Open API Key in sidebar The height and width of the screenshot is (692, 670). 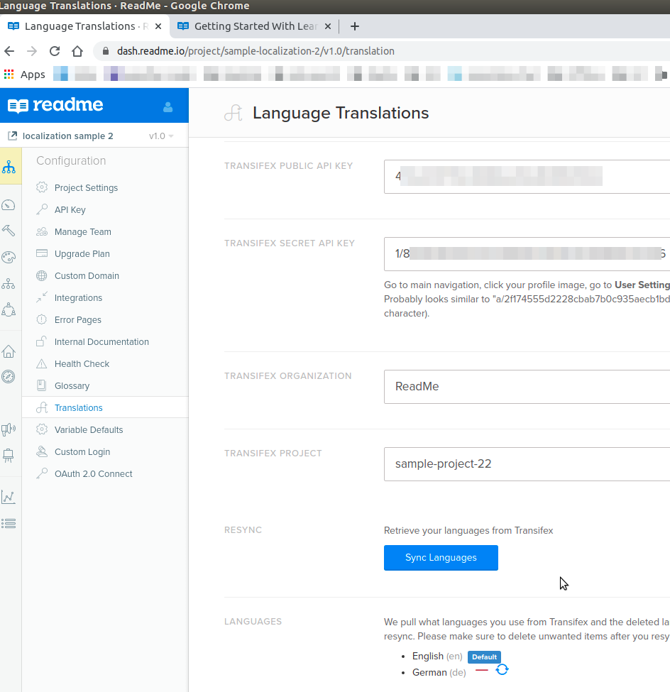tap(70, 209)
